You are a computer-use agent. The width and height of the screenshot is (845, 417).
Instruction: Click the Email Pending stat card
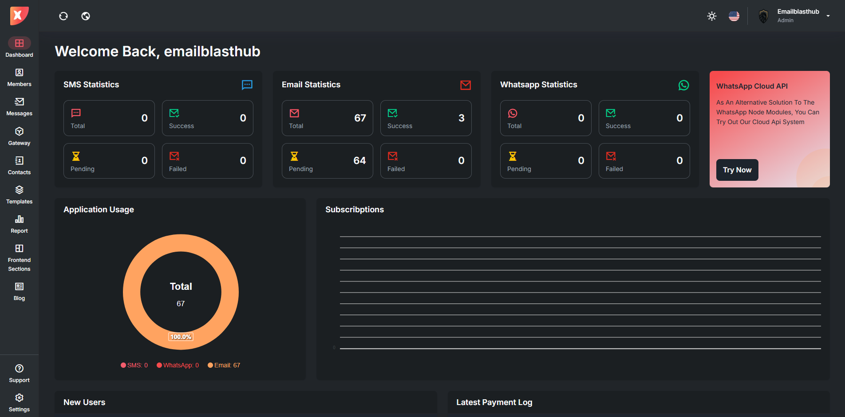click(327, 161)
